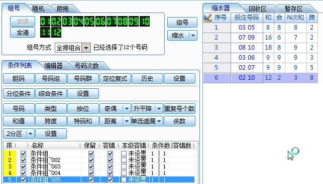The image size is (323, 184).
Task: Select number tile 01
Action: pos(45,22)
